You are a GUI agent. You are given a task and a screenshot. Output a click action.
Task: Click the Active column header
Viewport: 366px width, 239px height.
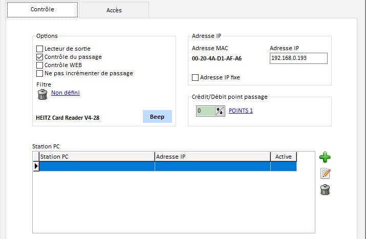tap(283, 157)
